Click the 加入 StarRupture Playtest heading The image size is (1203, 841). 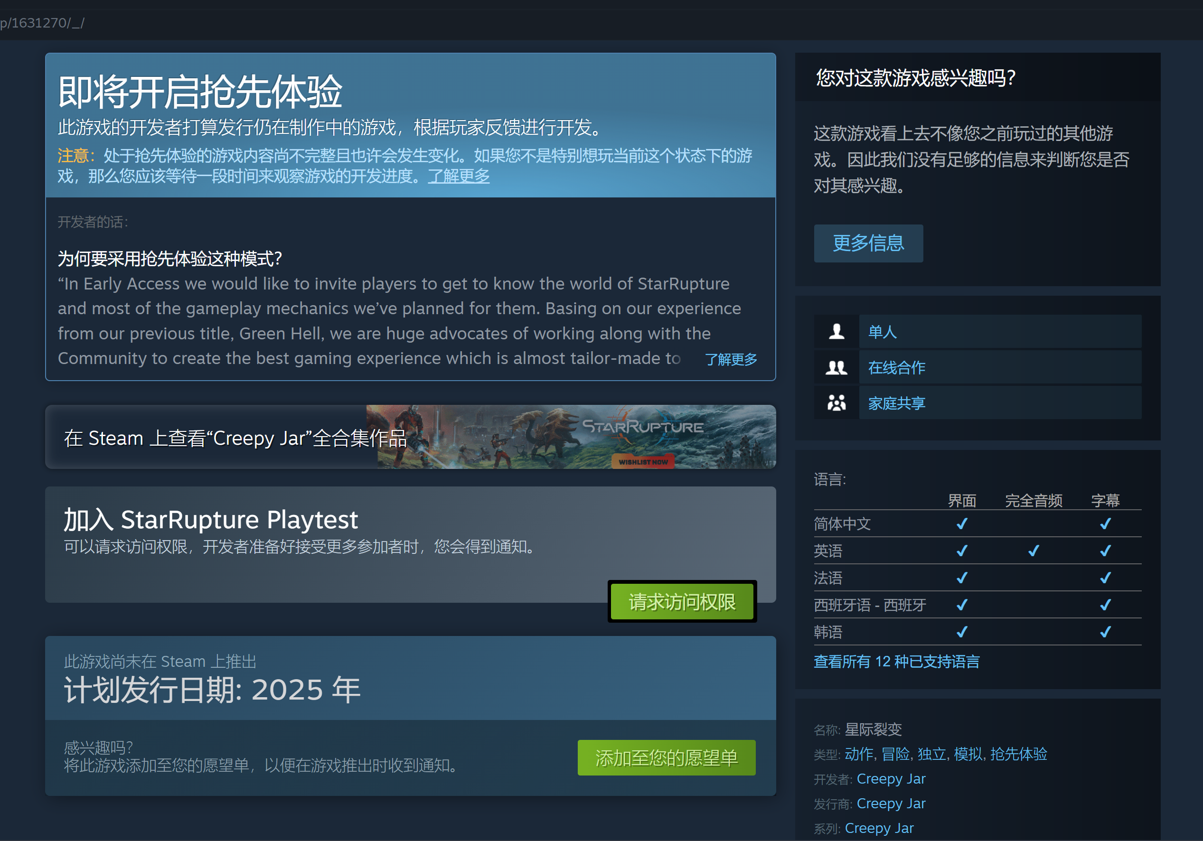pyautogui.click(x=211, y=520)
